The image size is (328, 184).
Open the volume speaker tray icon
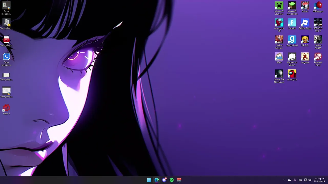coord(310,180)
